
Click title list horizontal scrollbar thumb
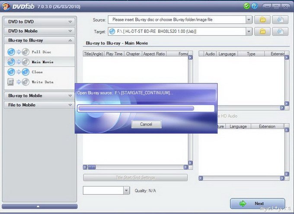tap(92, 167)
